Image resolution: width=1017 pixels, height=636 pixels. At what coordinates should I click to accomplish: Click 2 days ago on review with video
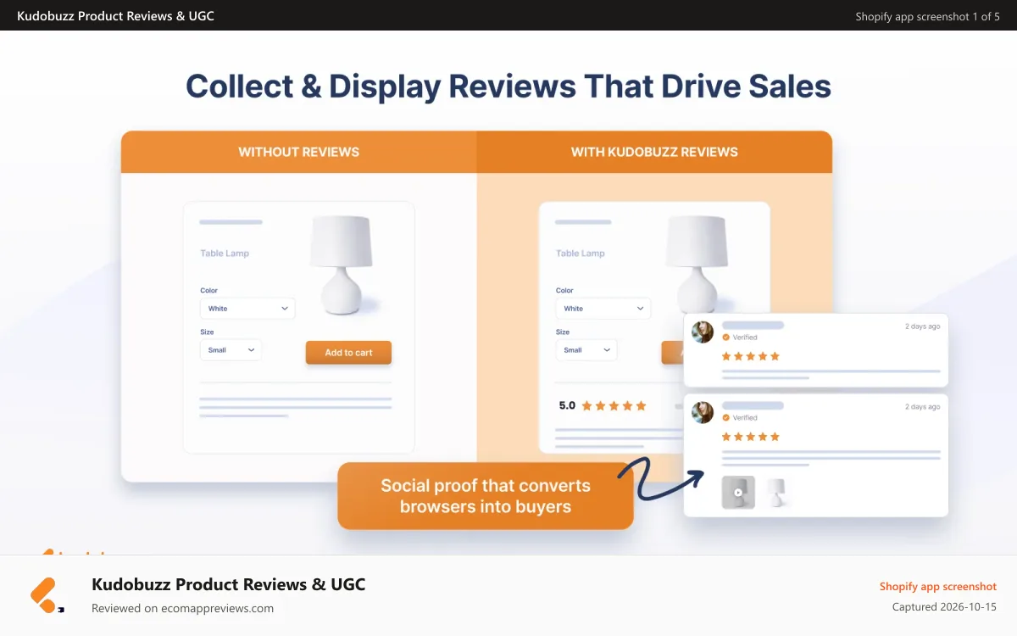(x=922, y=407)
